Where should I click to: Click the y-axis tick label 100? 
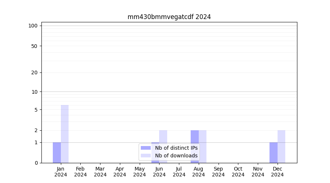(x=33, y=26)
